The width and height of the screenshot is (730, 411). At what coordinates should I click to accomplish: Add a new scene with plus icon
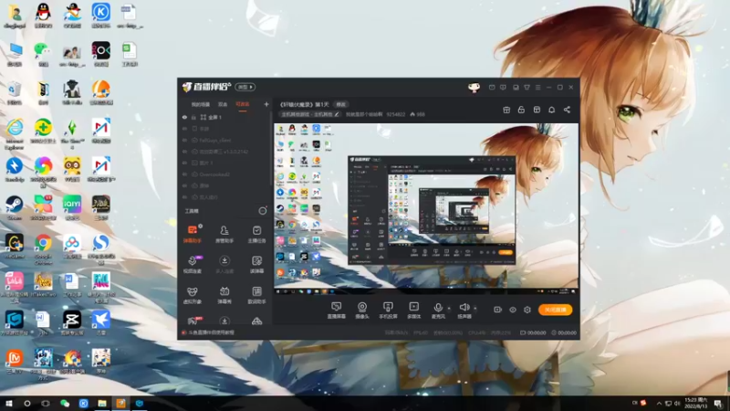266,104
